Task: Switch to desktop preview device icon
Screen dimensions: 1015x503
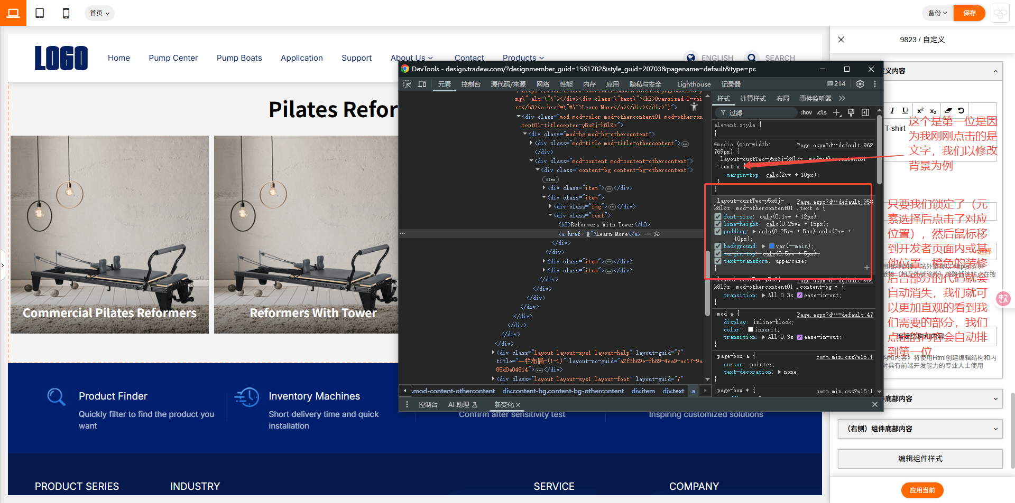Action: 13,13
